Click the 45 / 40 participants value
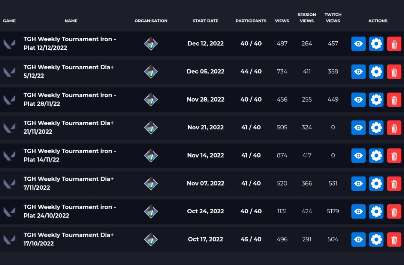 coord(251,239)
